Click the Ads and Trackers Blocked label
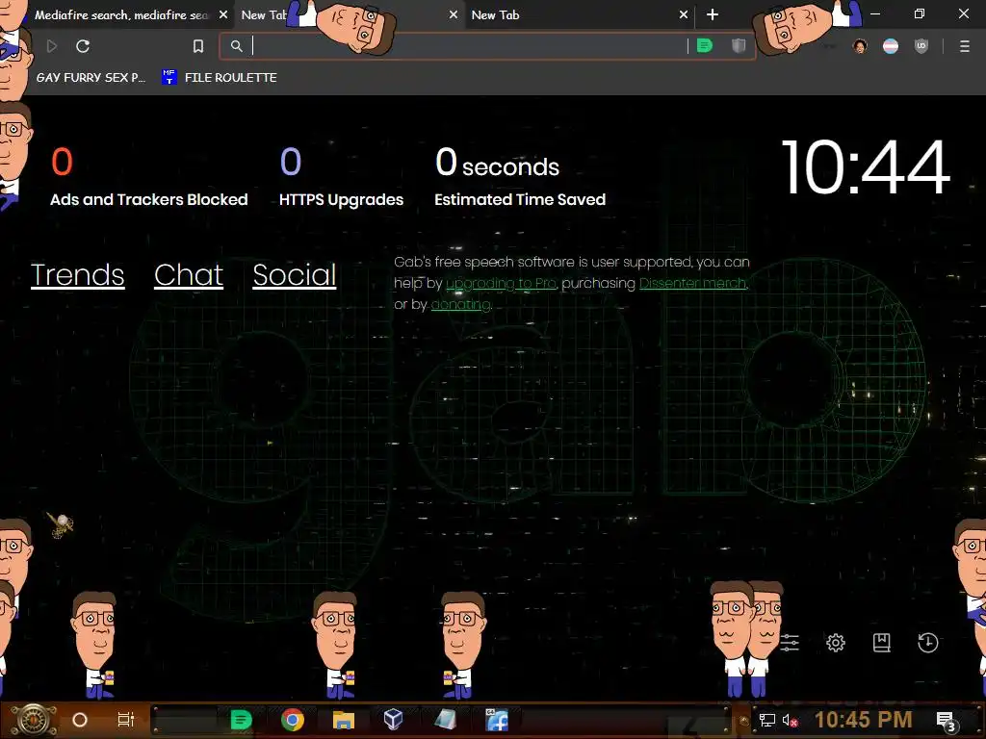 149,200
